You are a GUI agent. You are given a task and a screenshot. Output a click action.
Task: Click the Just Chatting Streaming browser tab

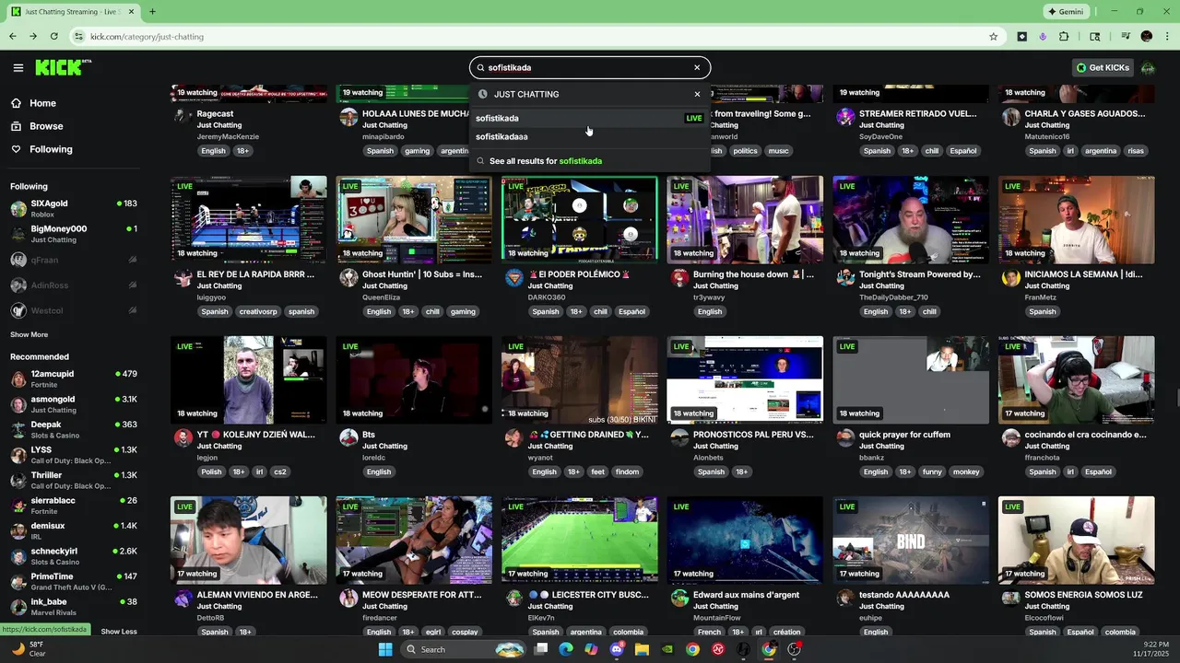(74, 12)
